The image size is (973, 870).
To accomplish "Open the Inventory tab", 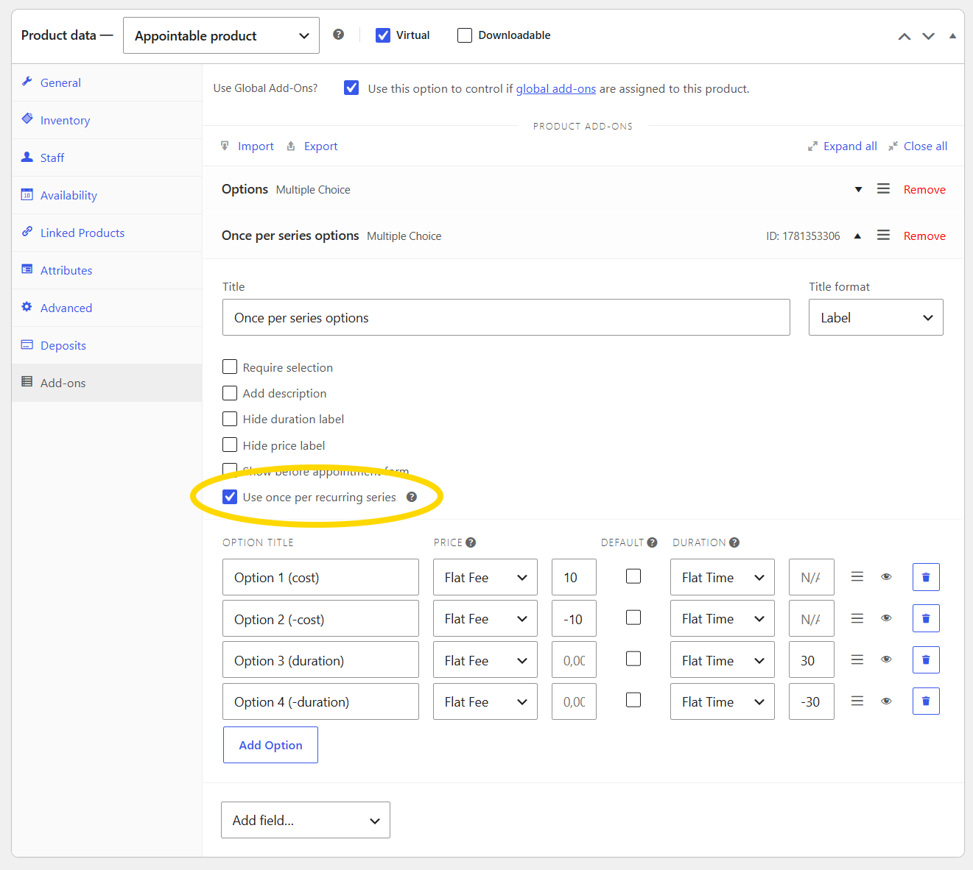I will (107, 120).
